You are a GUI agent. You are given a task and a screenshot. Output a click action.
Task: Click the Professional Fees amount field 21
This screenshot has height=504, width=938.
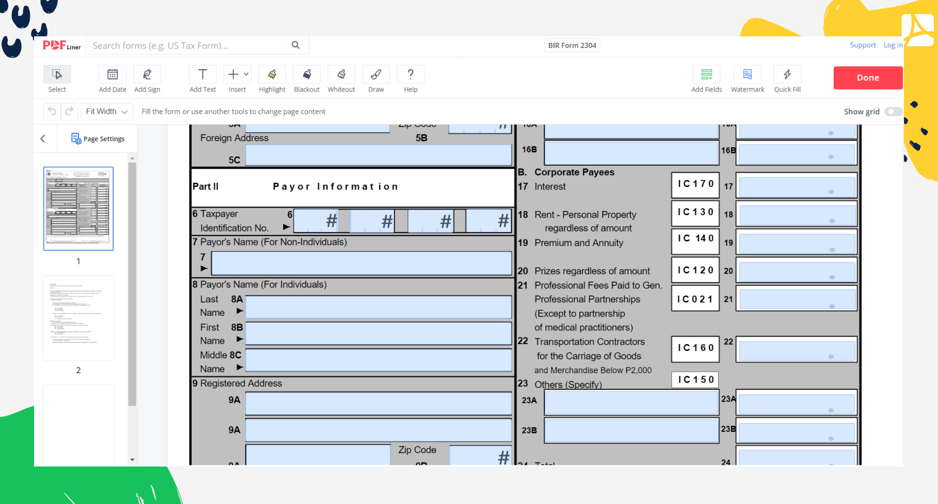coord(797,300)
